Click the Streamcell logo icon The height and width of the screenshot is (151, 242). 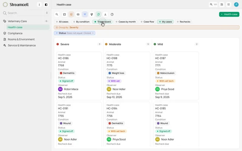tap(5, 5)
